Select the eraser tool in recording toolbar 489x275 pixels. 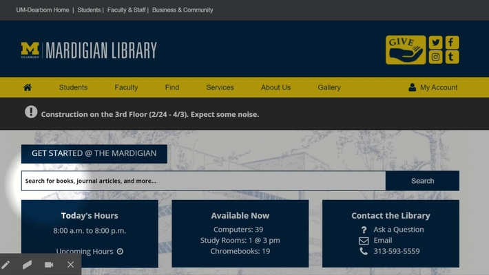[28, 265]
